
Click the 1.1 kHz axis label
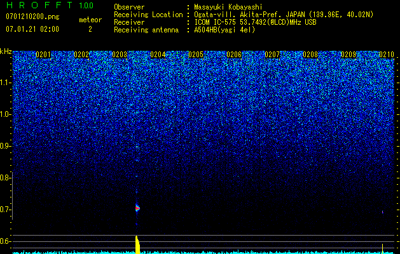click(x=6, y=83)
